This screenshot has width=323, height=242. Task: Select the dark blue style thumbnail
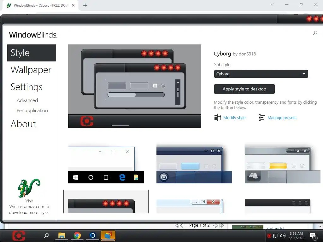(x=194, y=165)
